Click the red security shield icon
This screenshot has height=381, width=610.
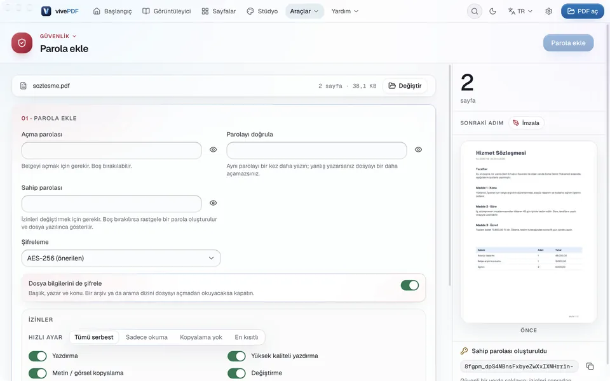coord(22,43)
